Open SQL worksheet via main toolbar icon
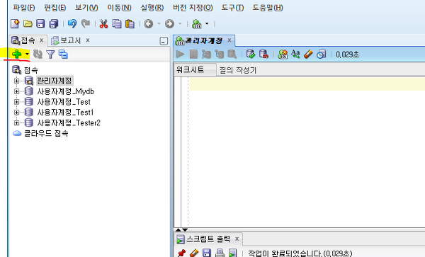The width and height of the screenshot is (425, 257). click(196, 24)
